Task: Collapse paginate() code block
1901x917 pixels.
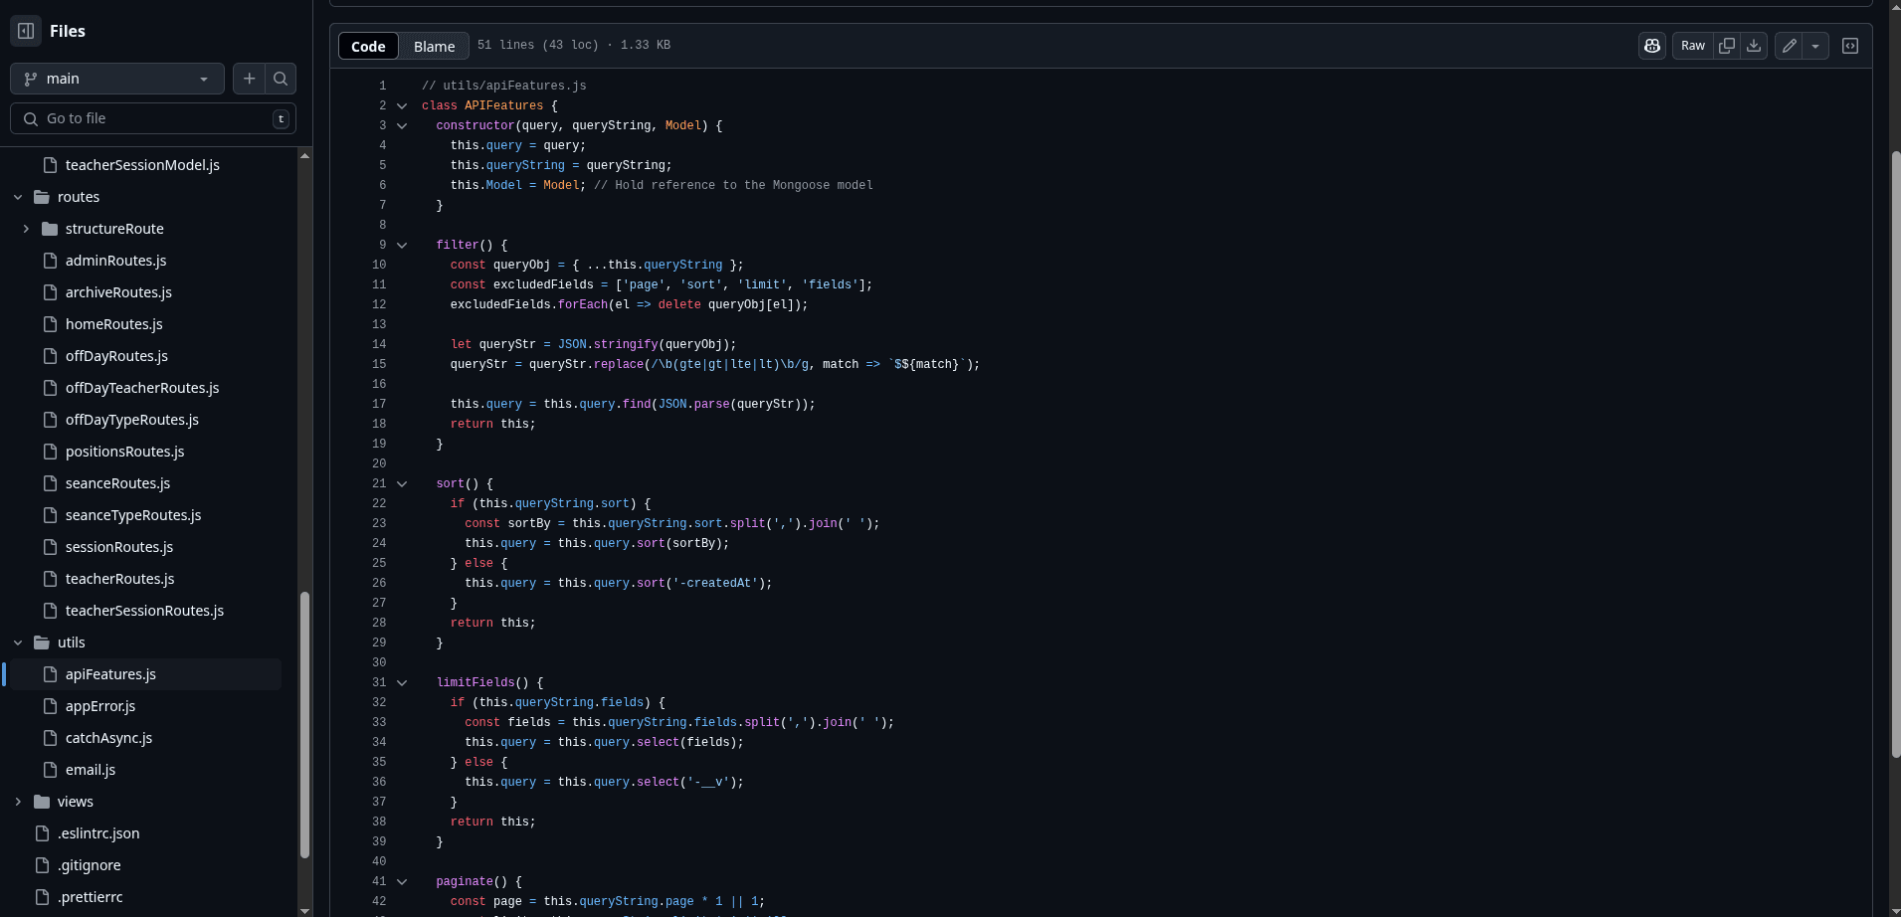Action: (402, 881)
